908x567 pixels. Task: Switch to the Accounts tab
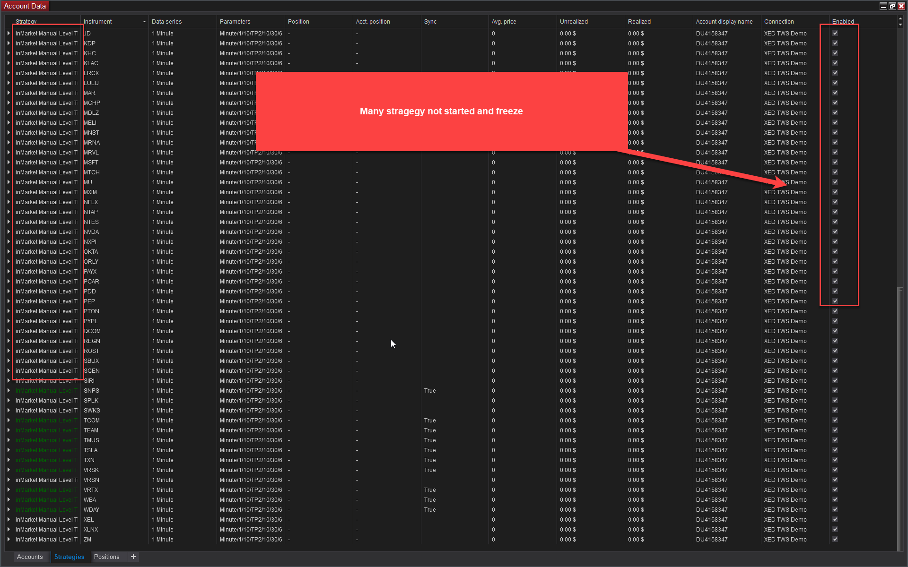click(29, 557)
